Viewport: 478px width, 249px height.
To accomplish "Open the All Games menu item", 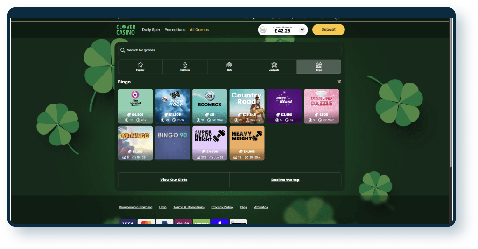I will pos(199,30).
